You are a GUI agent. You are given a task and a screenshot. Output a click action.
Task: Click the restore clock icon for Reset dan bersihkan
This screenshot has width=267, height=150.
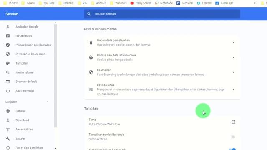[x=8, y=148]
